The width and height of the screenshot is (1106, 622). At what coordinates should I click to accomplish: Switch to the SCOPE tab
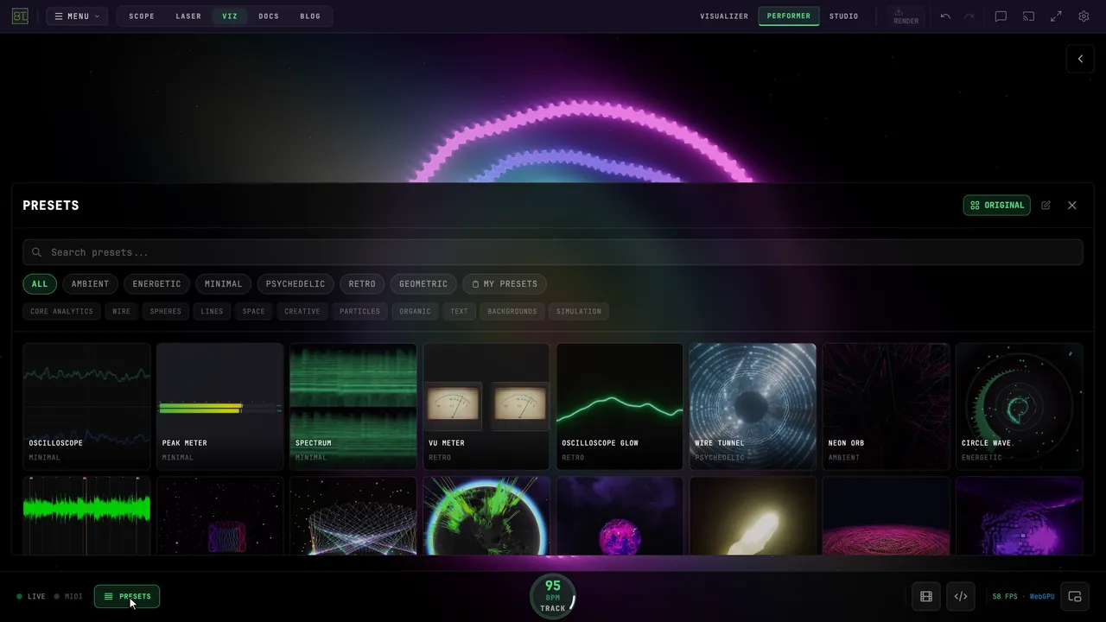point(142,16)
